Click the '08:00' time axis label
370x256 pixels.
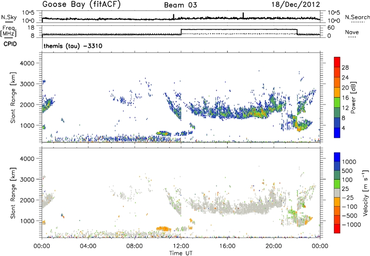[x=135, y=246]
